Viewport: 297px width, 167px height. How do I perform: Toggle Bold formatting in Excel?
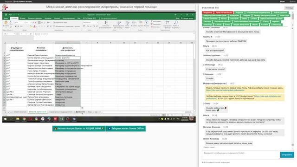15,26
